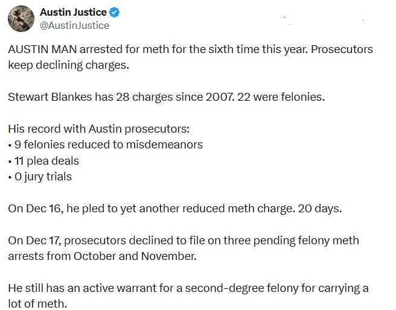Image resolution: width=396 pixels, height=310 pixels.
Task: Open the @AustinJustice handle link
Action: point(74,25)
